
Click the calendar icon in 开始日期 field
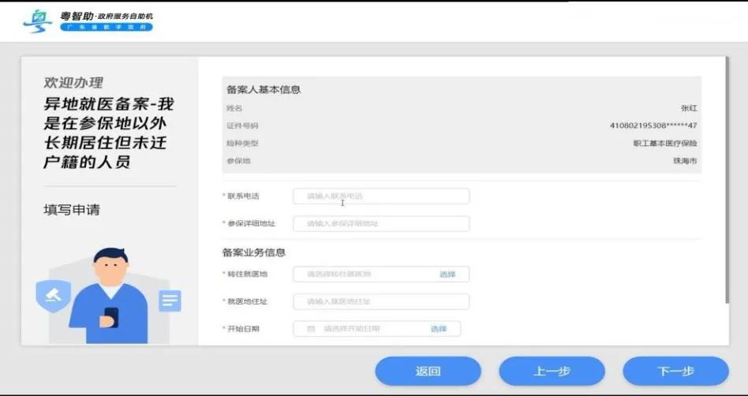coord(311,329)
